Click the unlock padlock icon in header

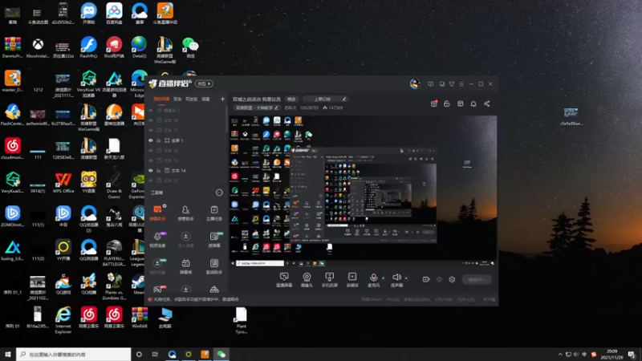click(x=447, y=103)
